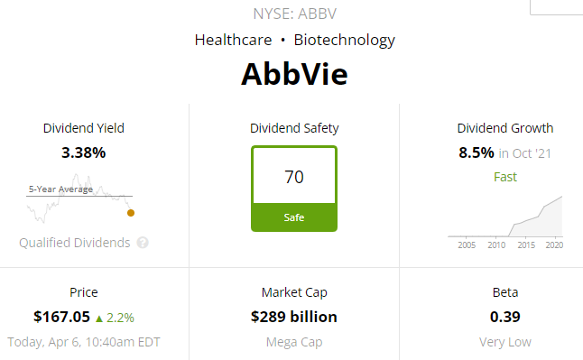Click the 5-Year Average line label

tap(61, 189)
